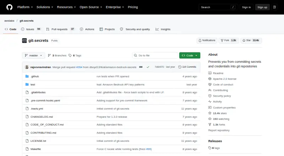Open the Enterprise dropdown
The height and width of the screenshot is (156, 284).
pos(115,7)
